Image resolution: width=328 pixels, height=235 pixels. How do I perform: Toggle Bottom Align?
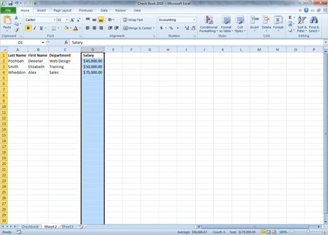[101, 20]
